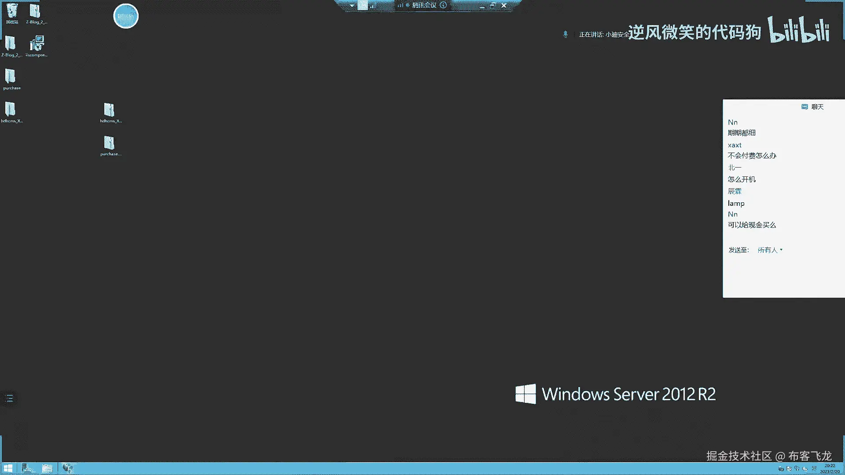Viewport: 845px width, 475px height.
Task: Click the info icon beside 腾讯会议 title
Action: click(x=443, y=5)
